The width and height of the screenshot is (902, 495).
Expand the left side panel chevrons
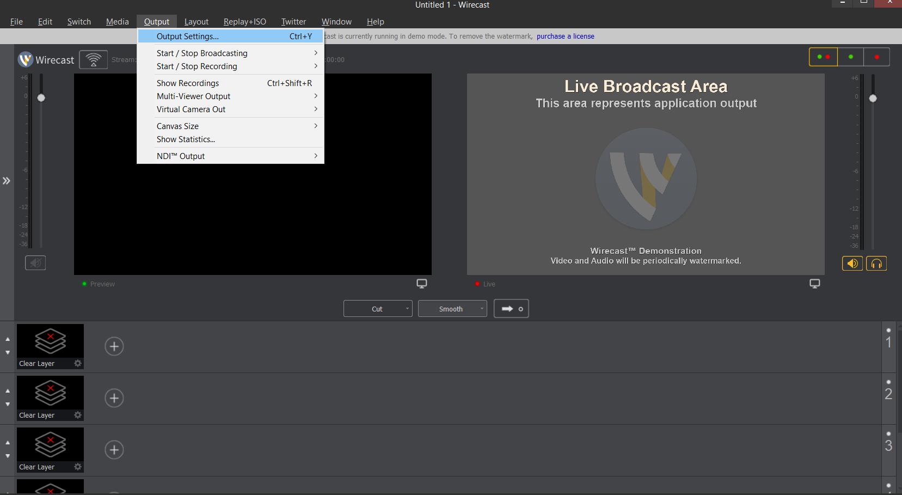[7, 181]
